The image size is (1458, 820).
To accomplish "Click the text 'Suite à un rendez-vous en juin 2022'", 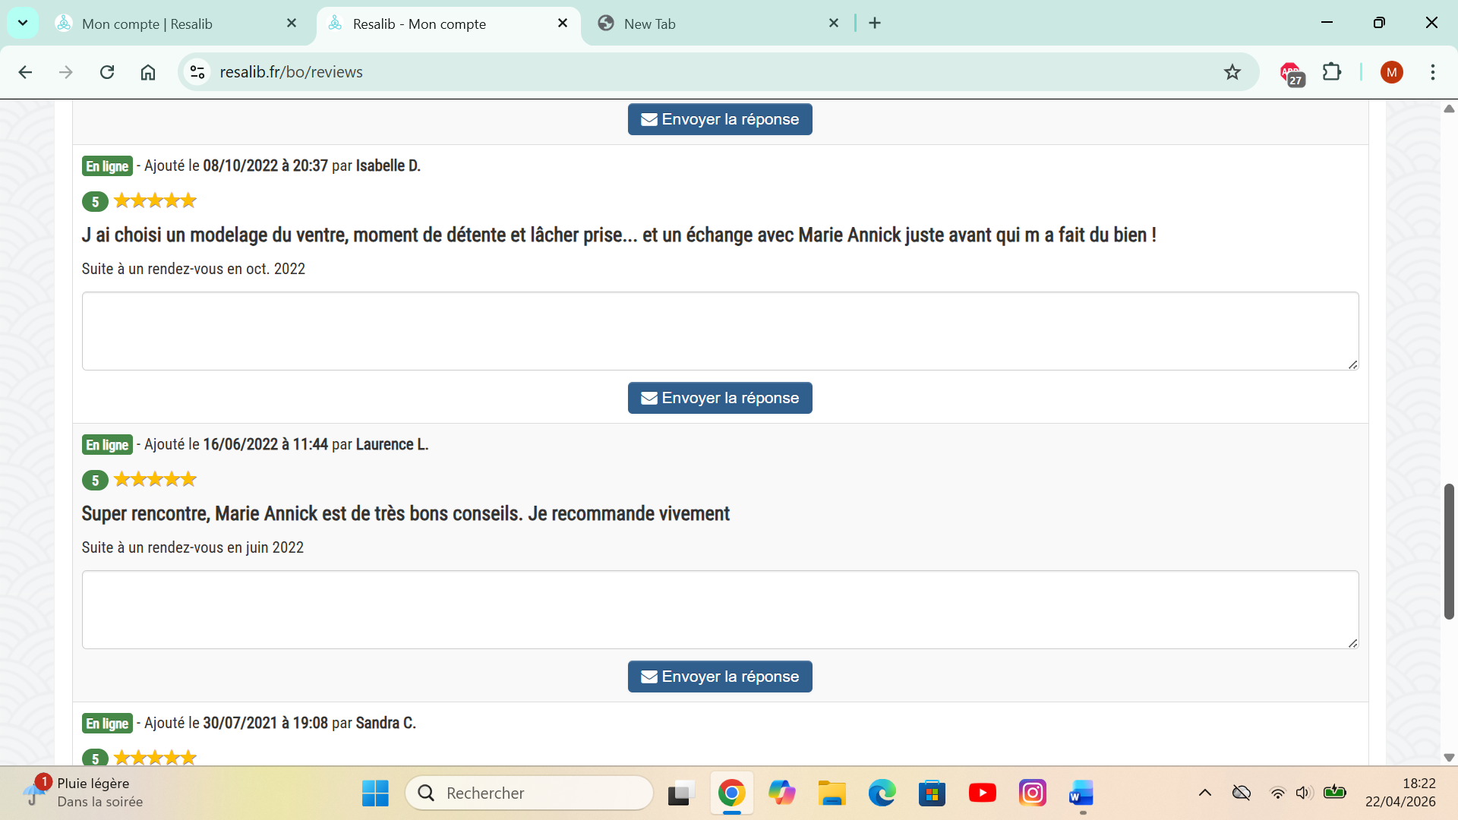I will pyautogui.click(x=193, y=547).
